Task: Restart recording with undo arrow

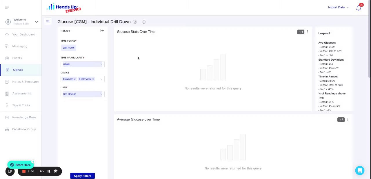Action: [x=42, y=171]
